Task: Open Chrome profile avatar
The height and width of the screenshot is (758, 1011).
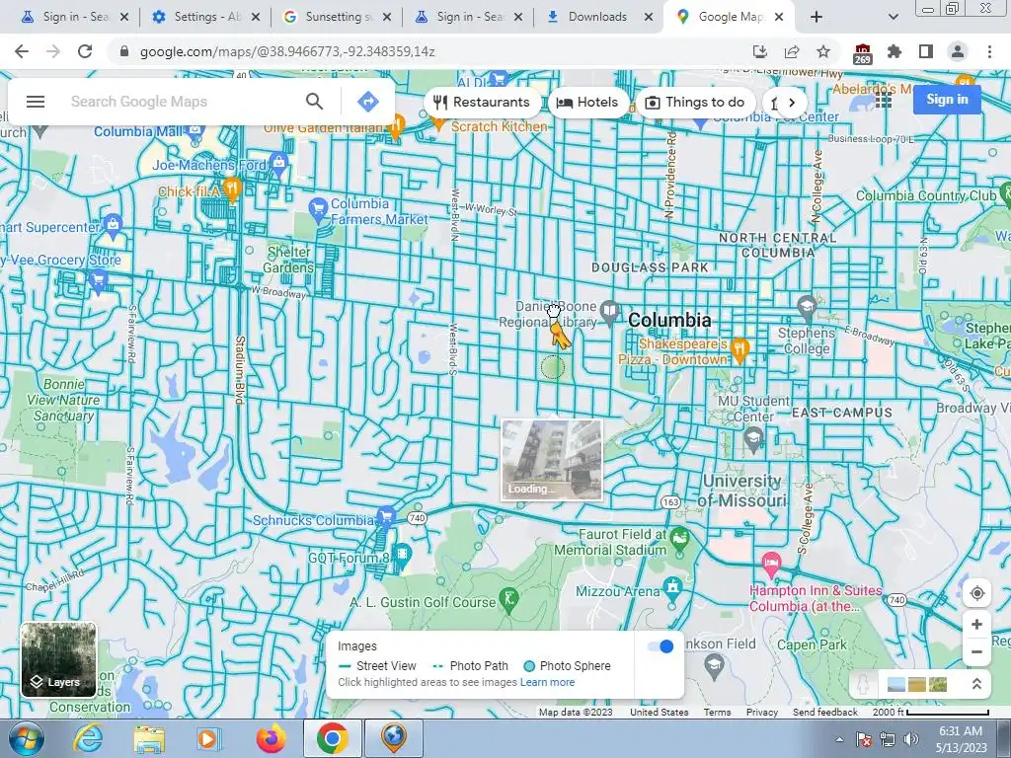Action: [958, 51]
